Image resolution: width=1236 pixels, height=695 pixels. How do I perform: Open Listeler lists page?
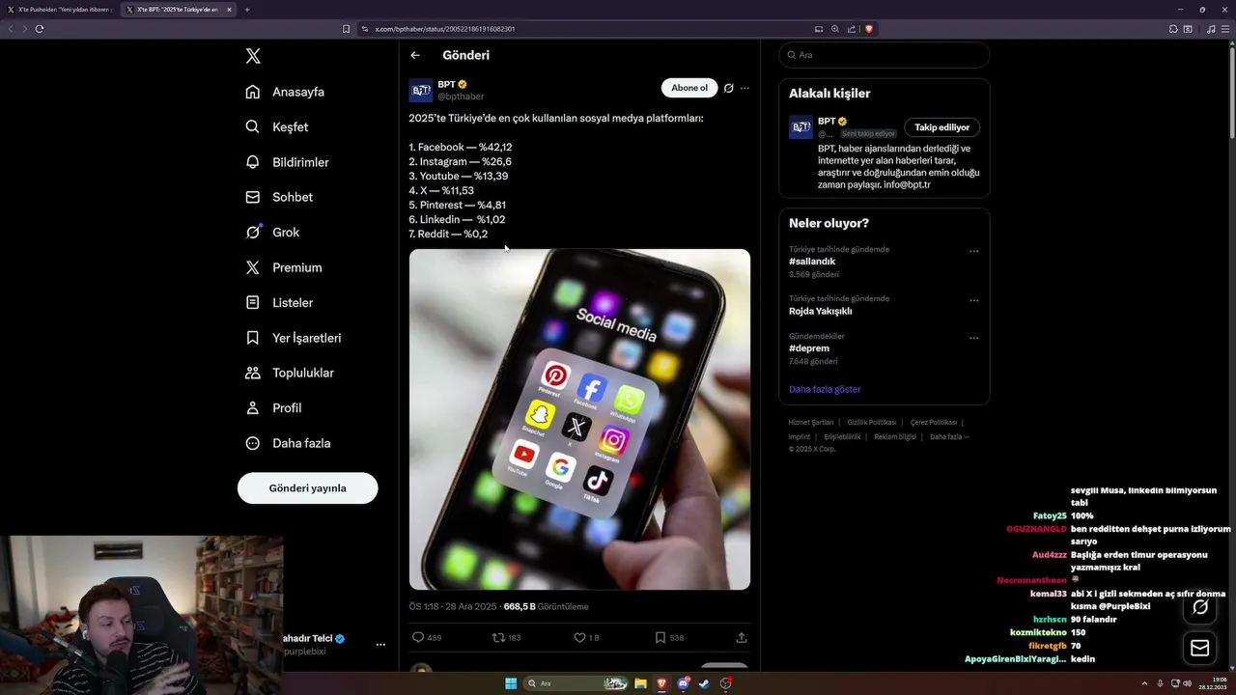(279, 302)
